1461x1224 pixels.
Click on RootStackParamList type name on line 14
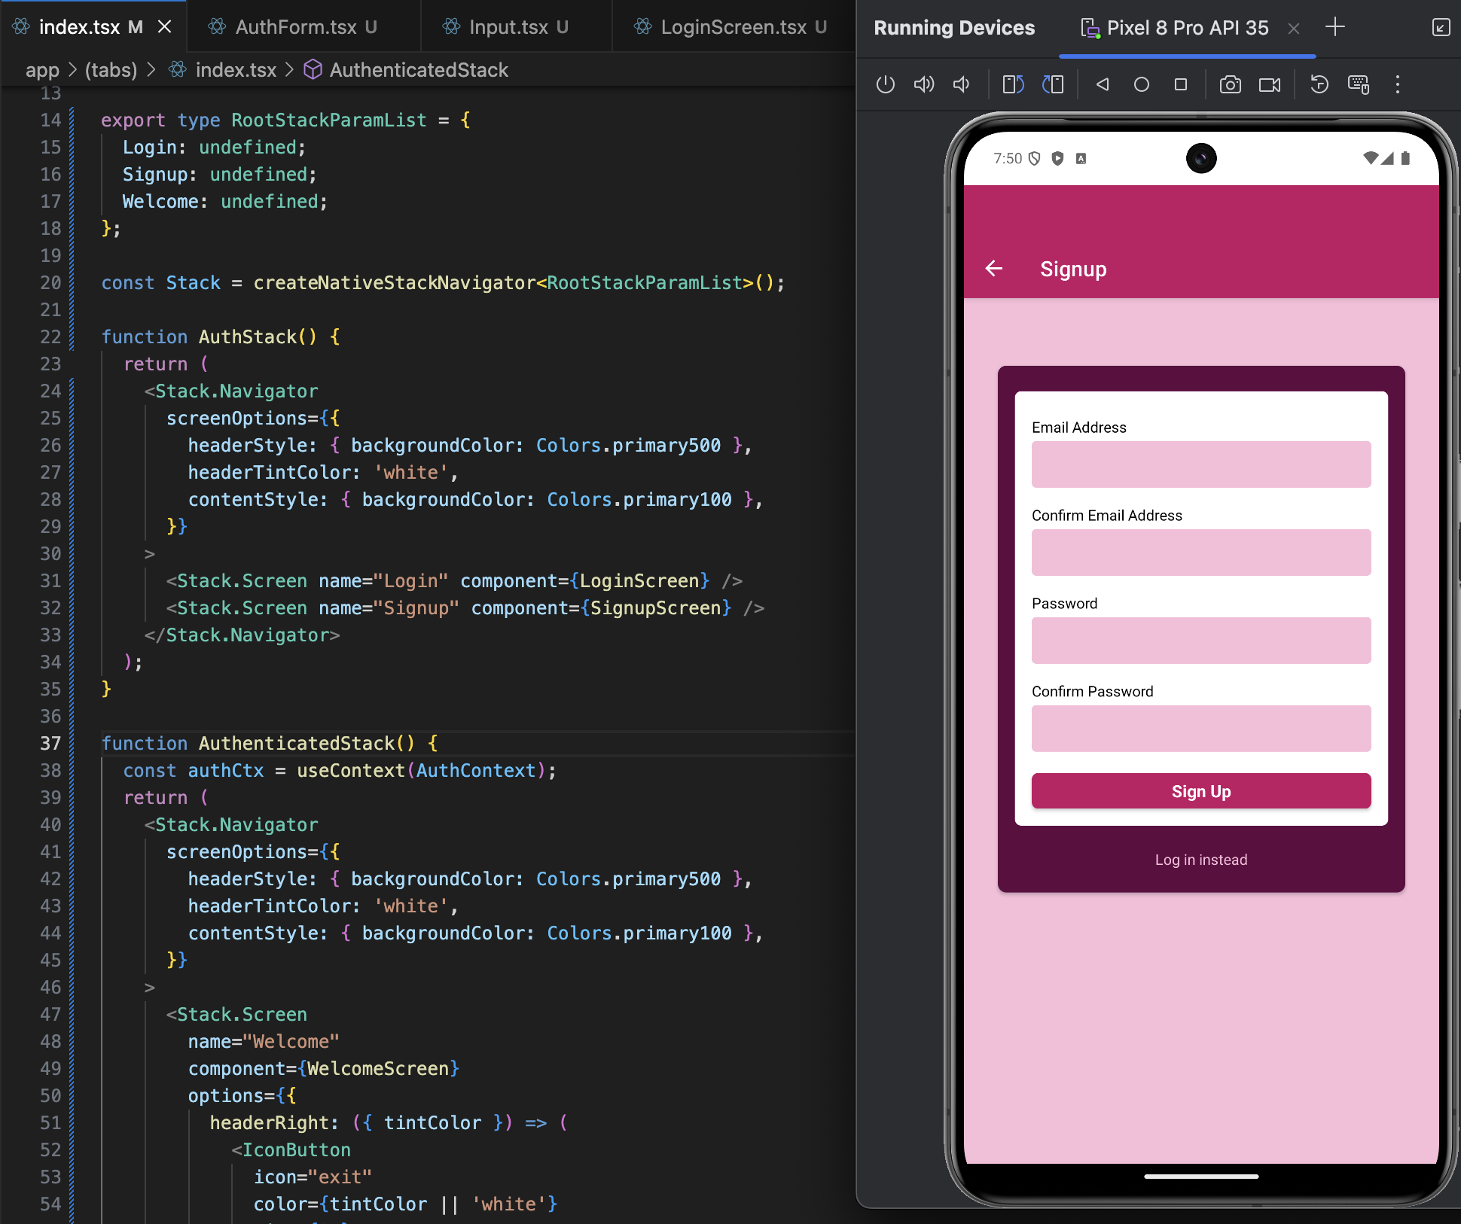pos(328,120)
